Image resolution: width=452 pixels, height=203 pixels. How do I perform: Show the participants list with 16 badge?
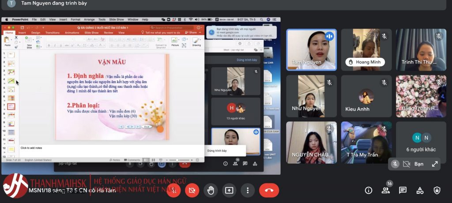pyautogui.click(x=386, y=190)
